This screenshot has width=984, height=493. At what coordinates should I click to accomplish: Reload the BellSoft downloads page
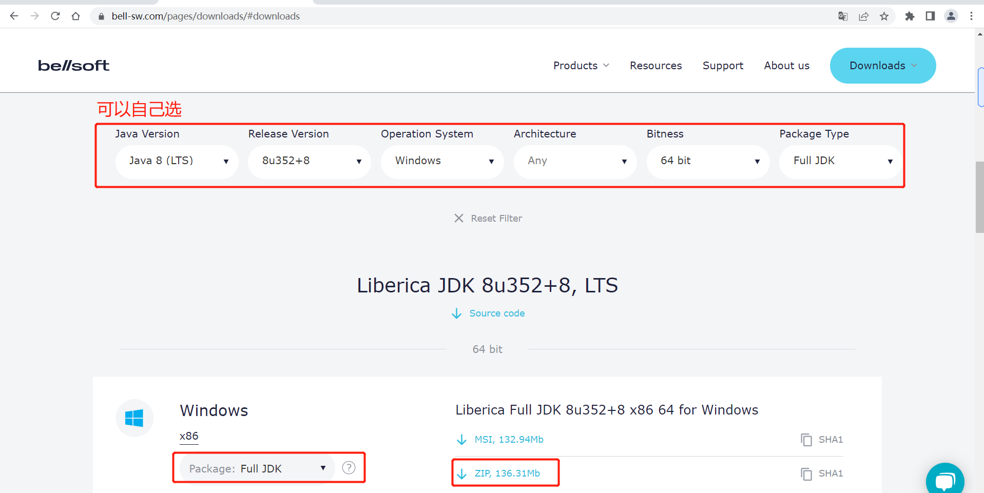55,16
